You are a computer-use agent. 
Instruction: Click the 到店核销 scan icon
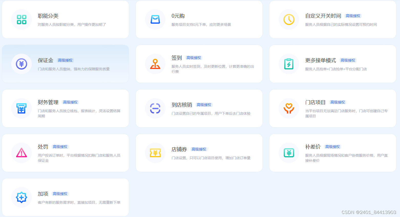pos(155,108)
